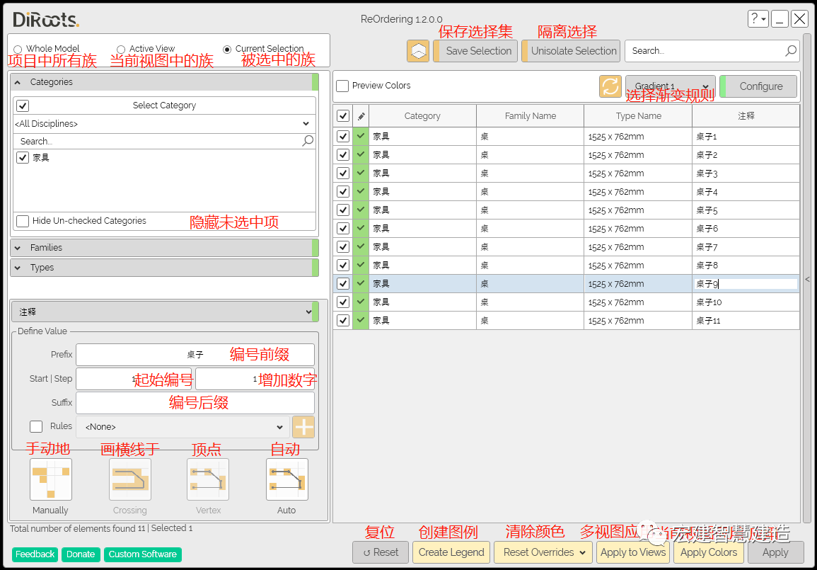
Task: Open the All Disciplines dropdown
Action: click(165, 124)
